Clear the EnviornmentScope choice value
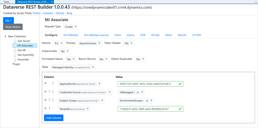The height and width of the screenshot is (128, 258). pyautogui.click(x=147, y=101)
